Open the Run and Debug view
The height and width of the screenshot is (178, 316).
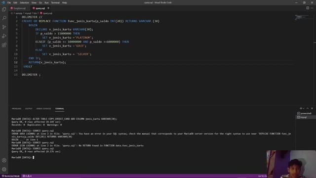click(x=4, y=36)
